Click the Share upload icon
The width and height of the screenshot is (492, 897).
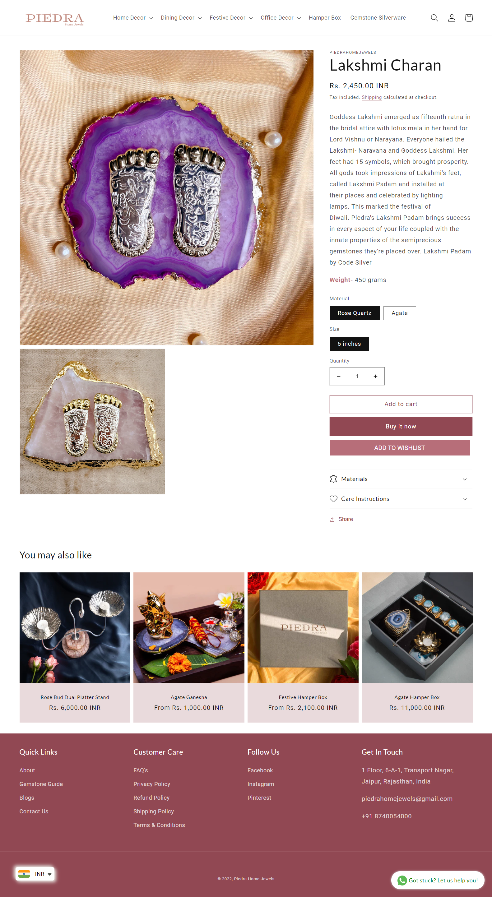332,519
